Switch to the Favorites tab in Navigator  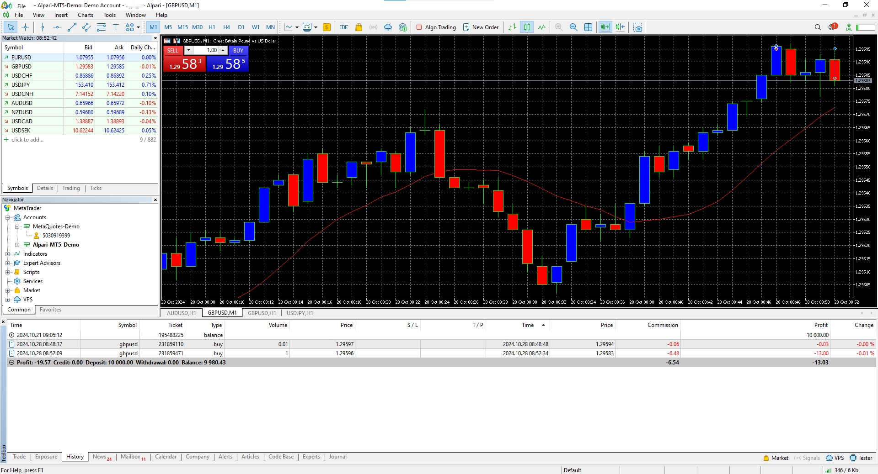click(50, 310)
